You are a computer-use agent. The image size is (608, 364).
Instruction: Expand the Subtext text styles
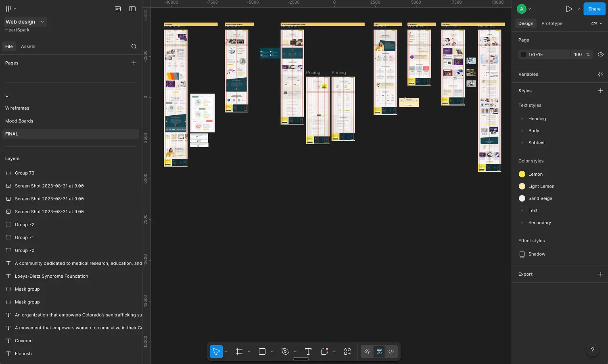[522, 143]
